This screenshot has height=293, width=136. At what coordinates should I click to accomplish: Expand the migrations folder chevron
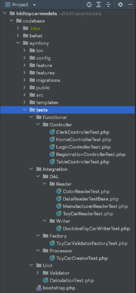point(25,80)
